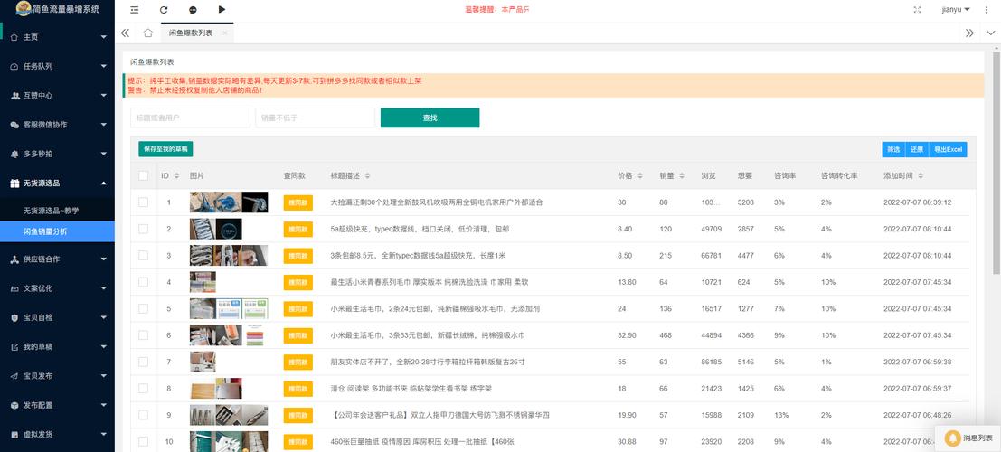Open 客服微信协作 in the sidebar

pyautogui.click(x=58, y=125)
